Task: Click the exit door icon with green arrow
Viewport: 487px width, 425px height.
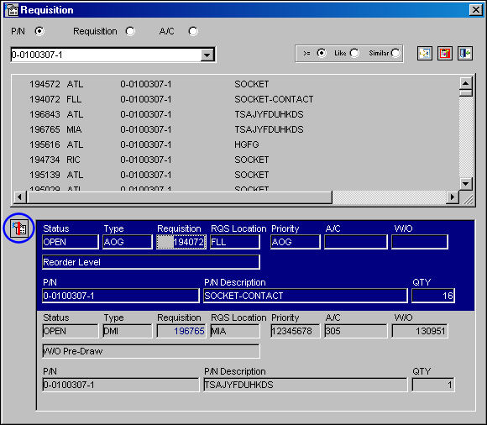Action: point(465,54)
